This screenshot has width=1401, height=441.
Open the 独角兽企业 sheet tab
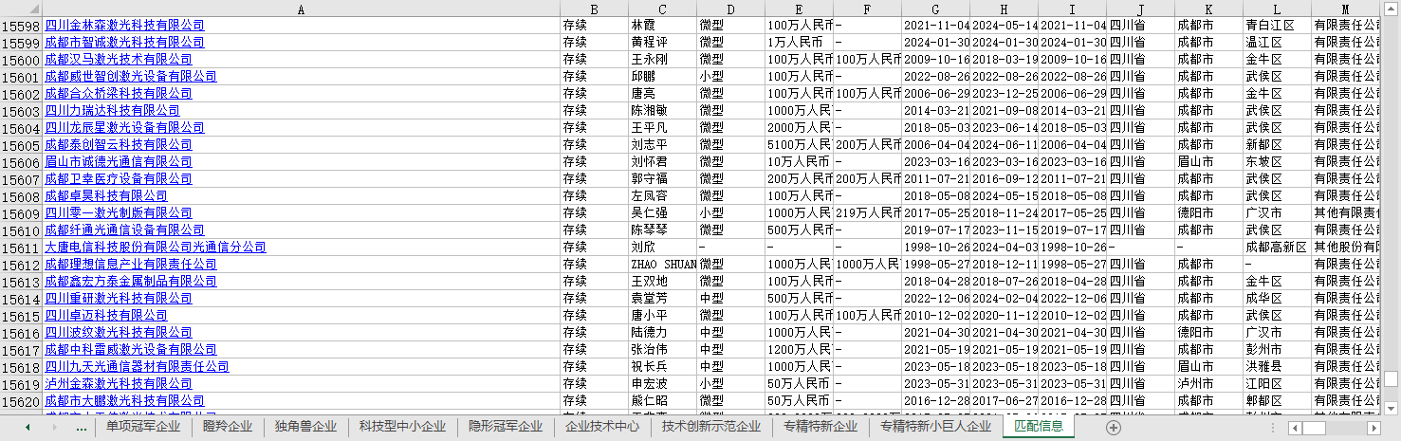tap(305, 427)
